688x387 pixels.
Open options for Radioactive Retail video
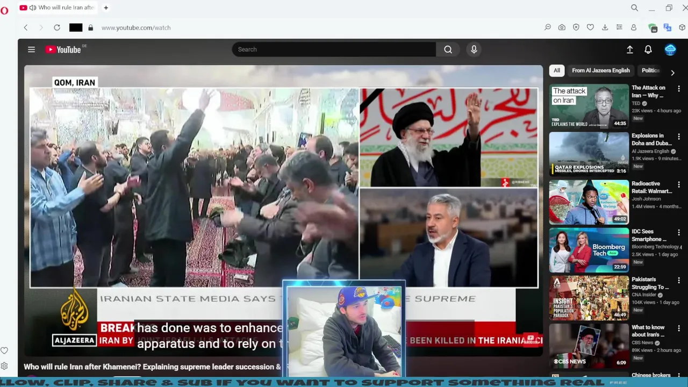[x=679, y=184]
